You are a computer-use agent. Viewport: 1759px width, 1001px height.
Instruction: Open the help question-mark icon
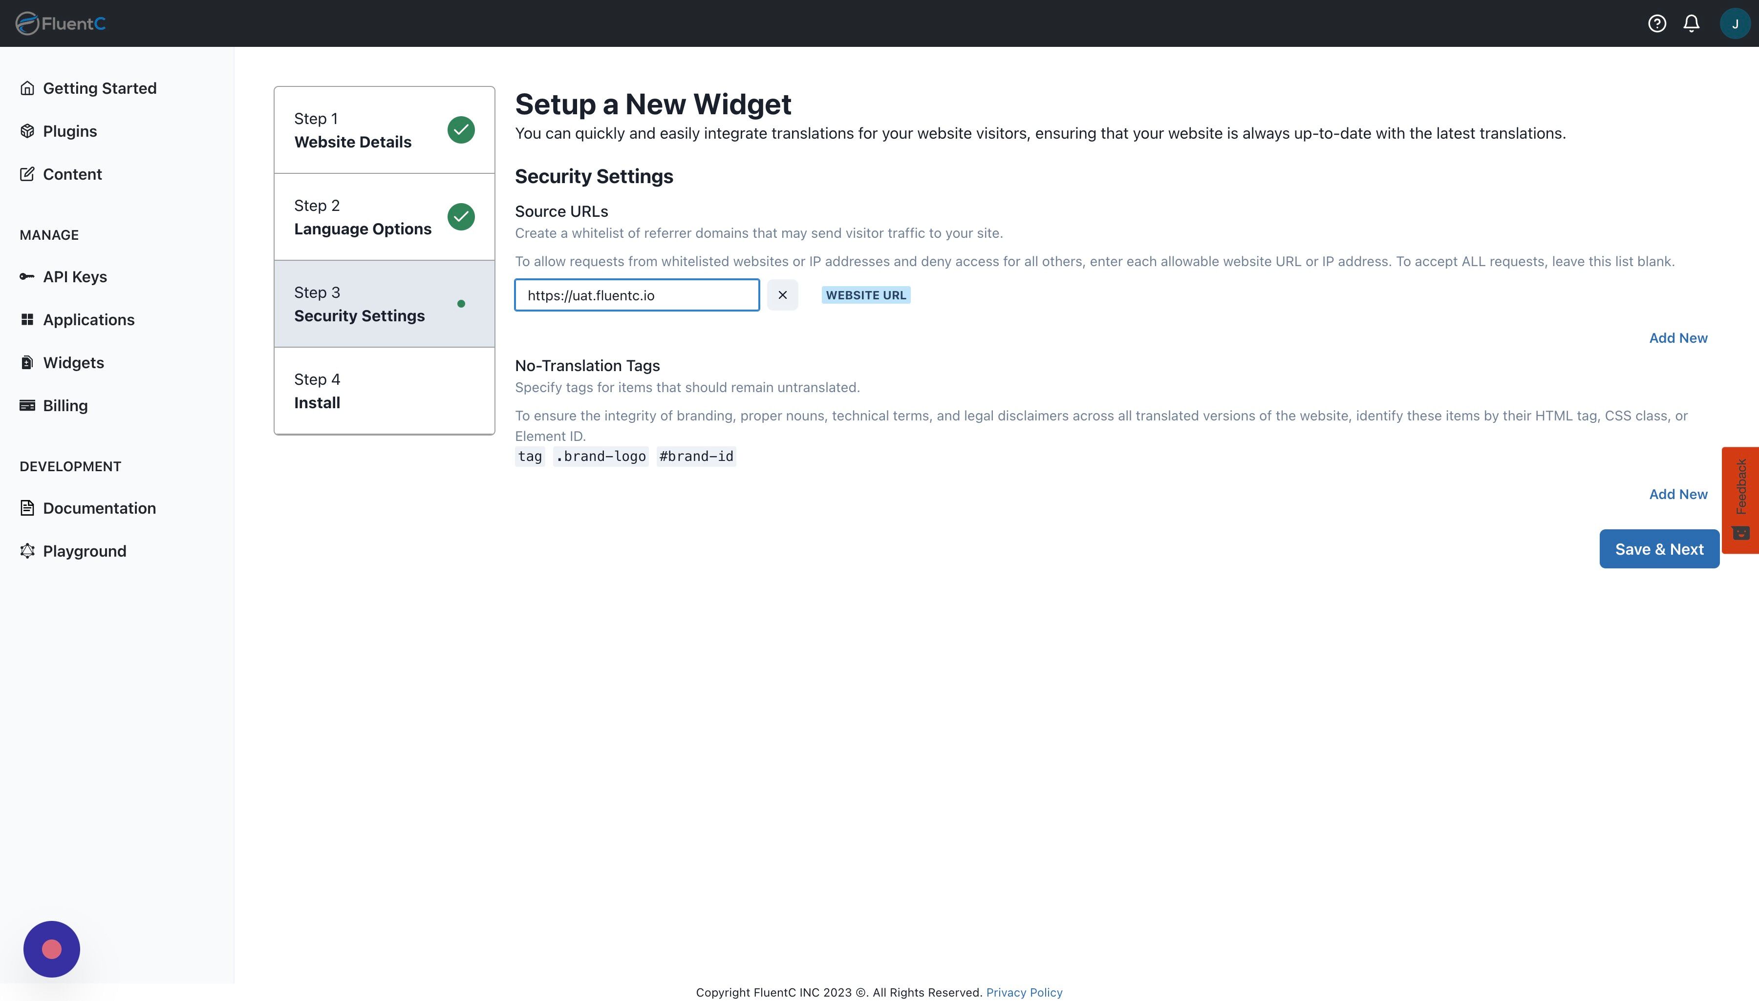tap(1656, 23)
